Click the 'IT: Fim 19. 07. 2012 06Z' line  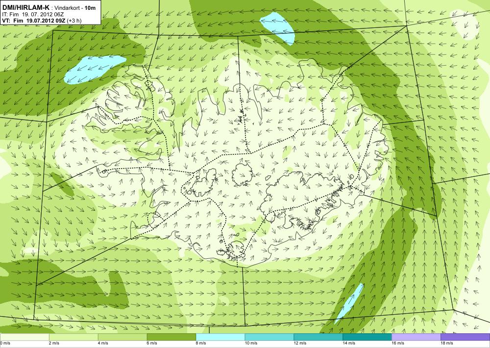point(33,14)
